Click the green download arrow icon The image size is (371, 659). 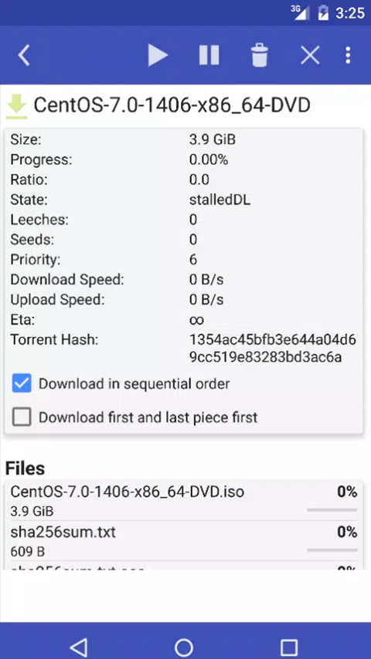click(x=17, y=107)
